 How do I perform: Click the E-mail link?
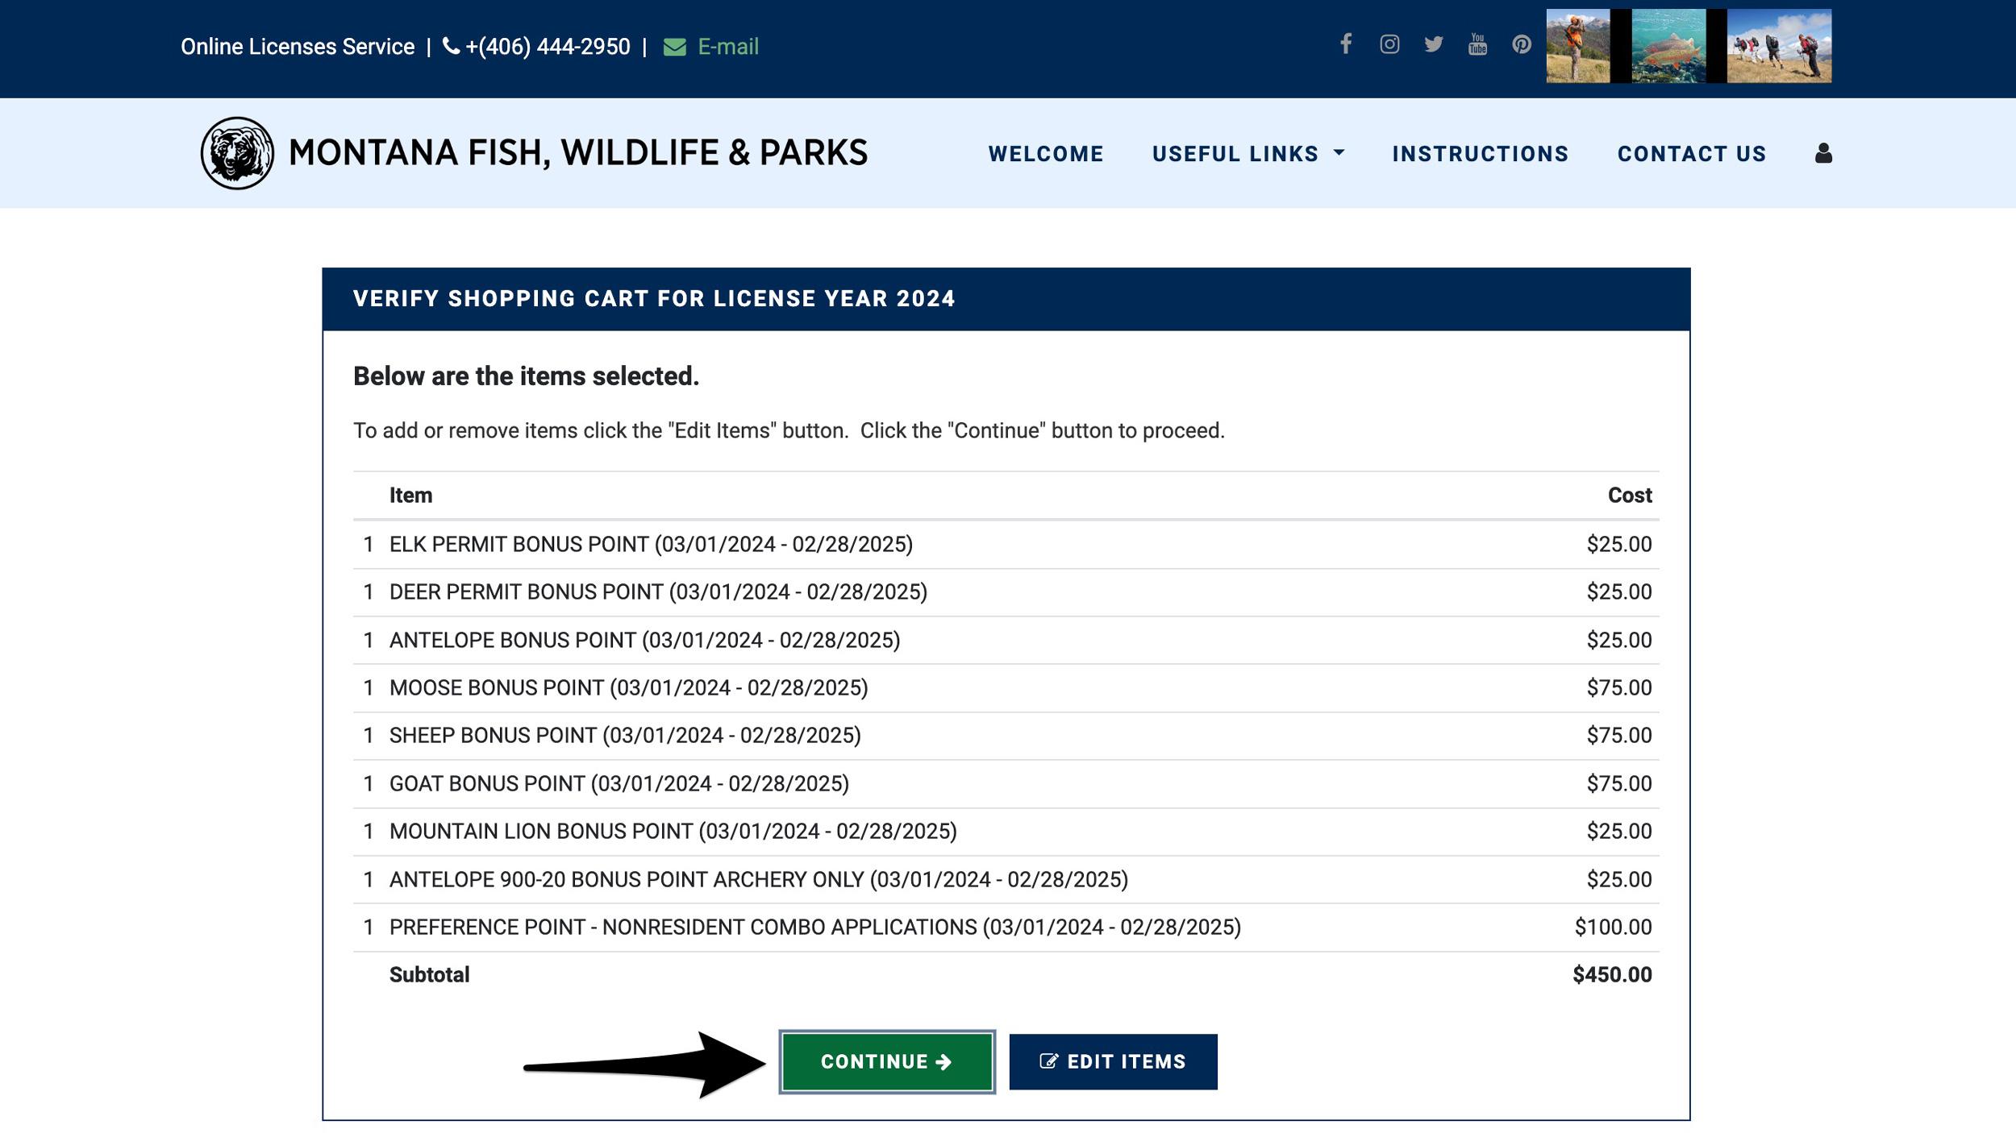click(726, 46)
